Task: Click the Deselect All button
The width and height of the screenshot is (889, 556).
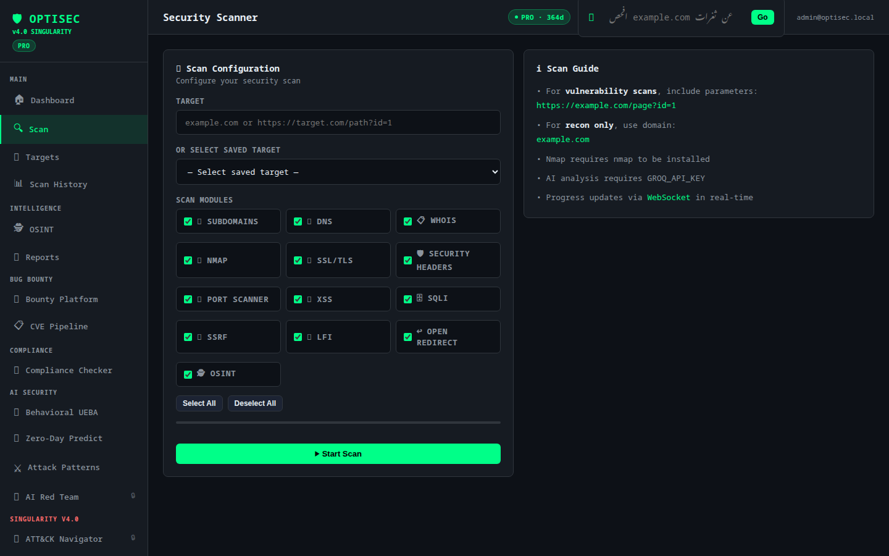Action: pyautogui.click(x=255, y=403)
